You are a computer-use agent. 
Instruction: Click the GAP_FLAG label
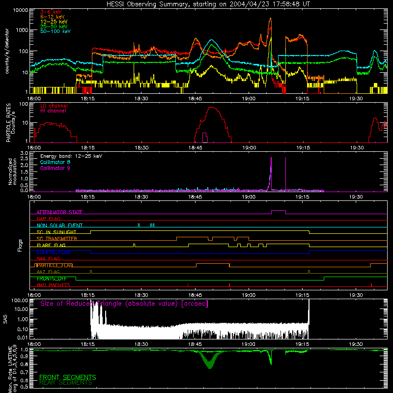click(x=48, y=219)
